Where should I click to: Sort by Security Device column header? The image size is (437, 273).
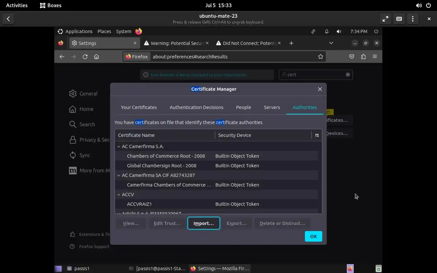coord(263,135)
